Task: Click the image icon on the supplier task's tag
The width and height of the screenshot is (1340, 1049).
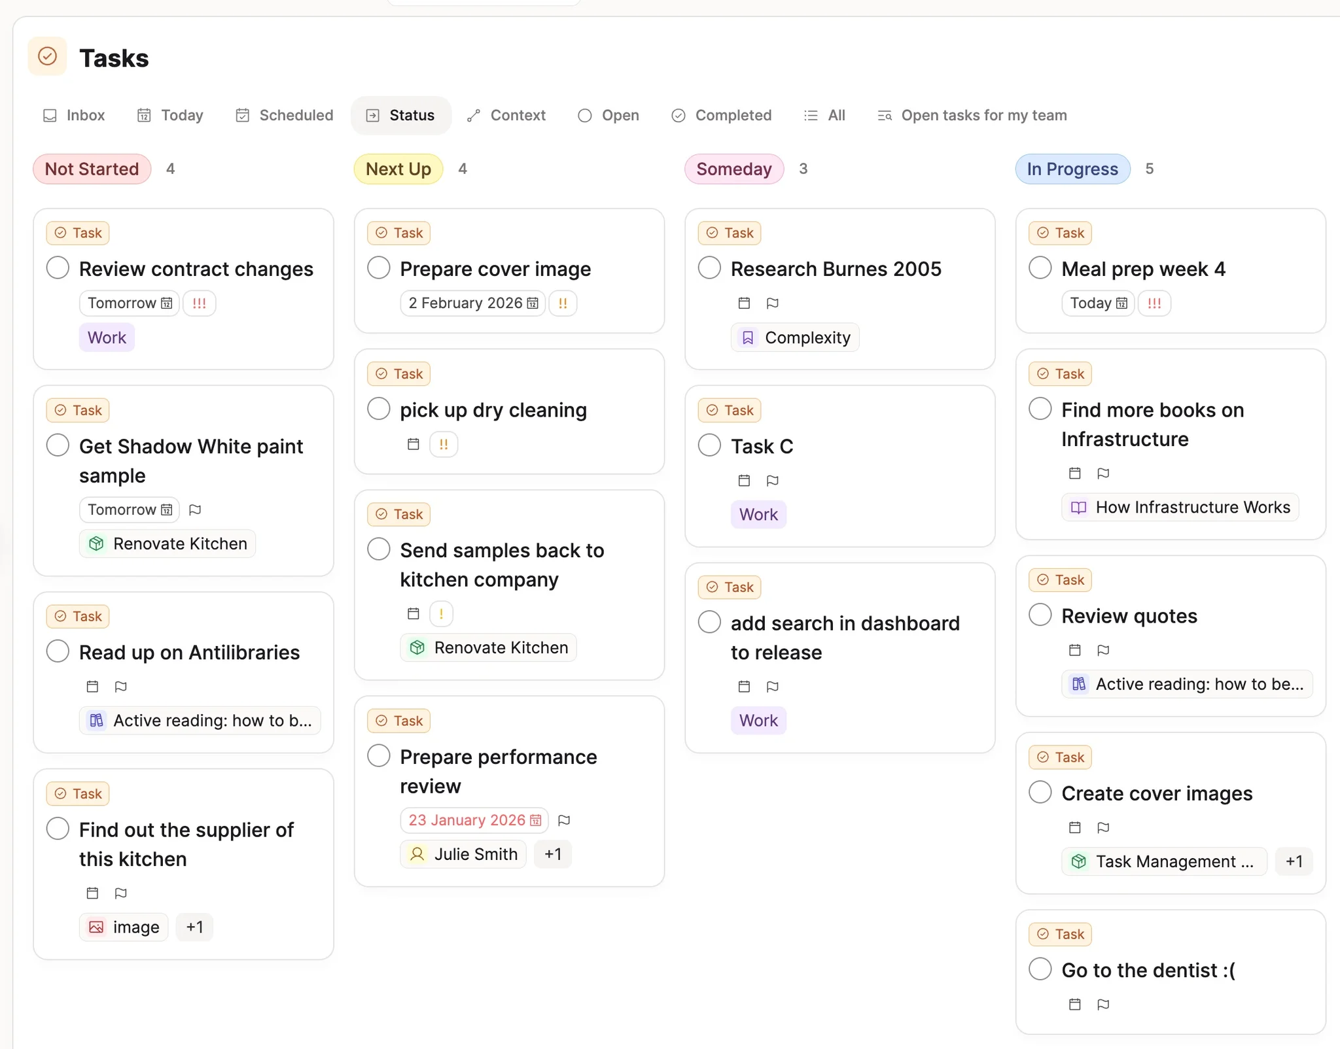Action: (x=96, y=927)
